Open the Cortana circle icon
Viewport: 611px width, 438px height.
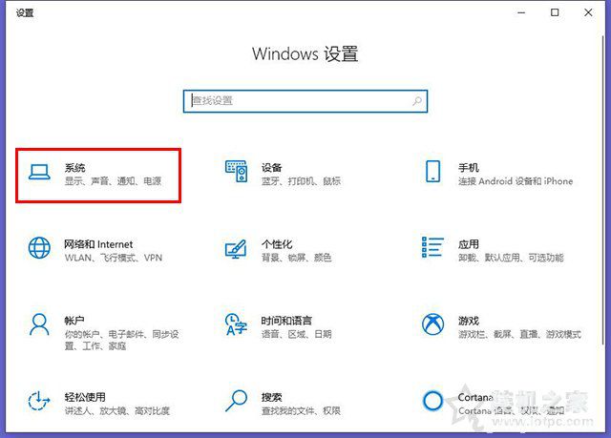(432, 401)
